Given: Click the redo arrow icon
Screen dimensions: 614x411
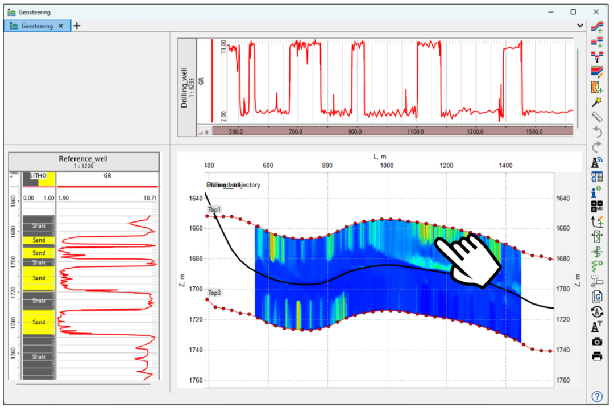Looking at the screenshot, I should [597, 147].
